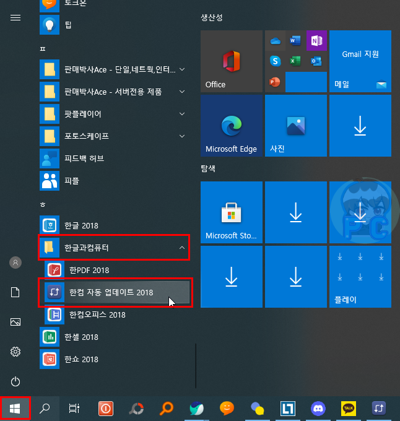
Task: Collapse the 한글과컴퓨터 folder chevron
Action: pos(182,248)
